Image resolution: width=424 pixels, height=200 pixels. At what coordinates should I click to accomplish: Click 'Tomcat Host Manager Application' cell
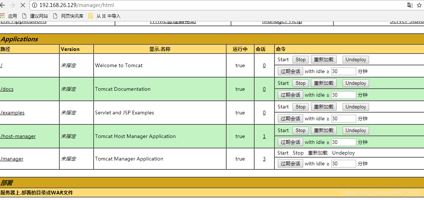160,136
